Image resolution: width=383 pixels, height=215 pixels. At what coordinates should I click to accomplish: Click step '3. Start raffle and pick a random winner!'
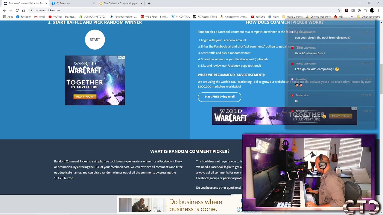click(225, 53)
